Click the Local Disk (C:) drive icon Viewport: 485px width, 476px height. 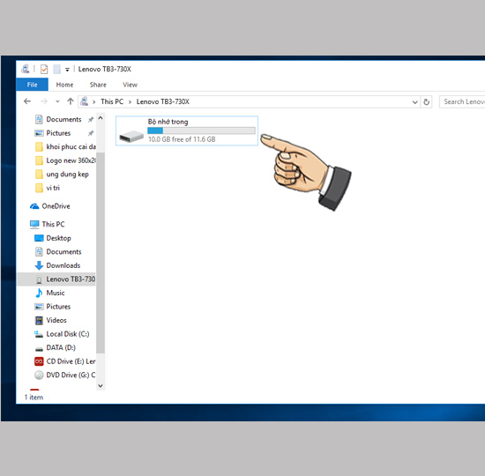39,334
